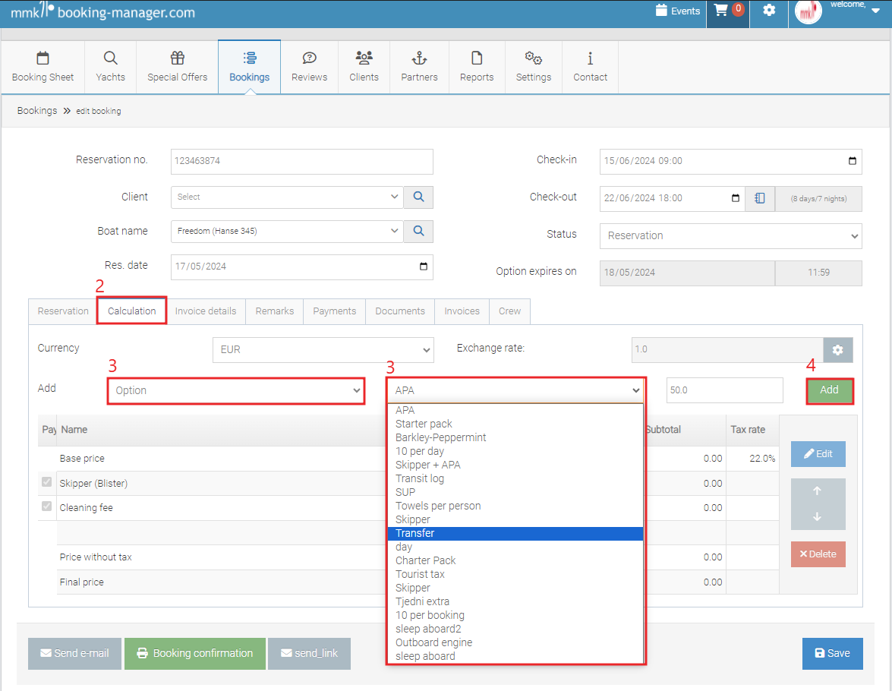This screenshot has width=892, height=691.
Task: Click the blue Save button
Action: tap(832, 653)
